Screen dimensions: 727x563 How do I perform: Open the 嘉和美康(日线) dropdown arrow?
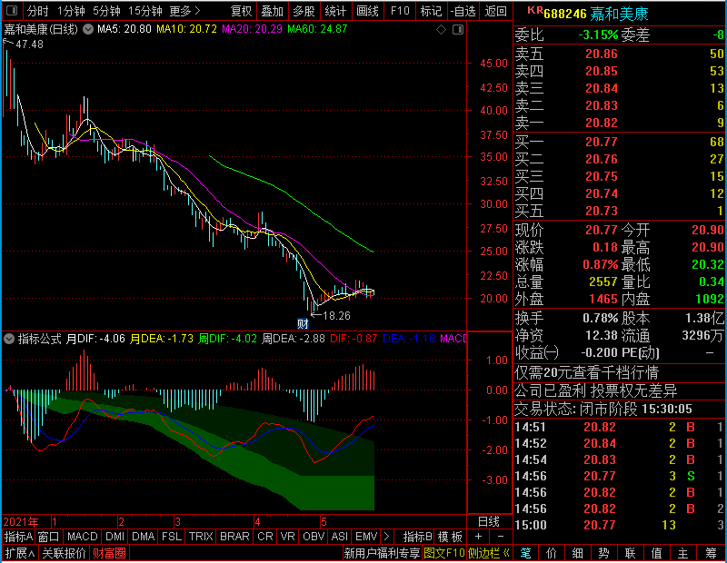coord(87,29)
